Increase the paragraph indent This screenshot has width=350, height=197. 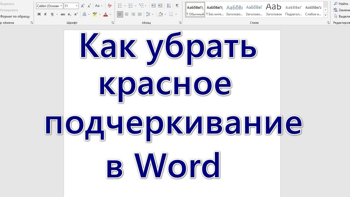point(160,6)
